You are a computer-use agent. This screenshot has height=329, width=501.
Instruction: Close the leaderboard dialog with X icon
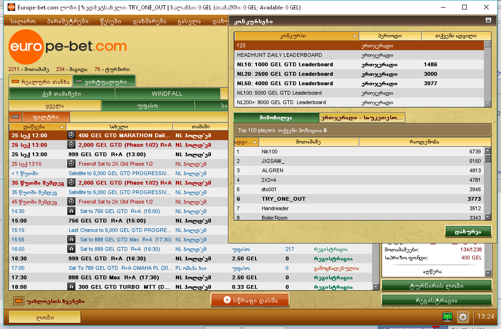pos(488,21)
